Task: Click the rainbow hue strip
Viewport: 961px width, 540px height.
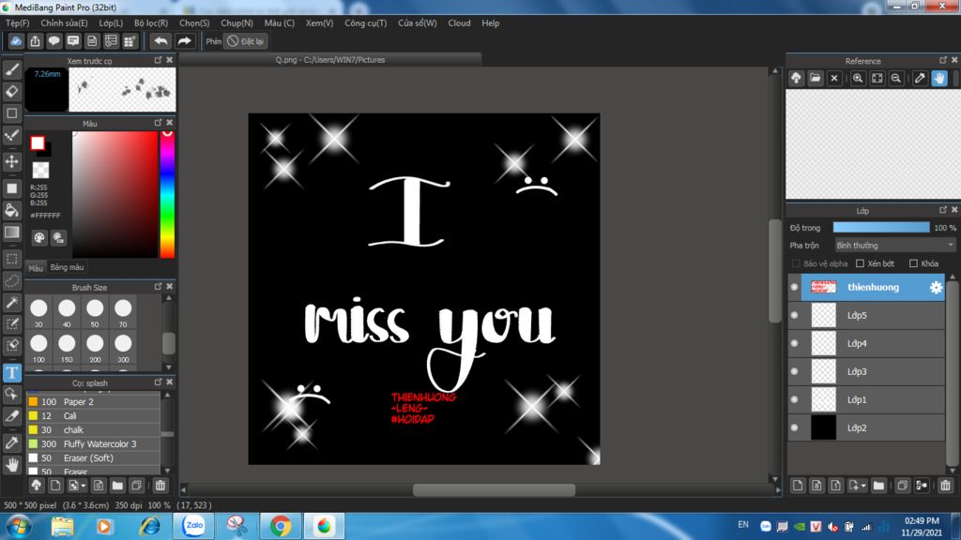Action: point(167,195)
